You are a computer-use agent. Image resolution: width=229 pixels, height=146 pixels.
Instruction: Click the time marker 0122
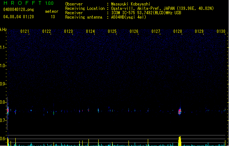pos(47,31)
